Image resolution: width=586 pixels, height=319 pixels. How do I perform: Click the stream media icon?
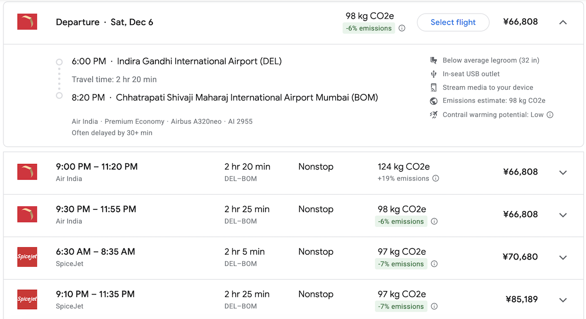click(433, 88)
